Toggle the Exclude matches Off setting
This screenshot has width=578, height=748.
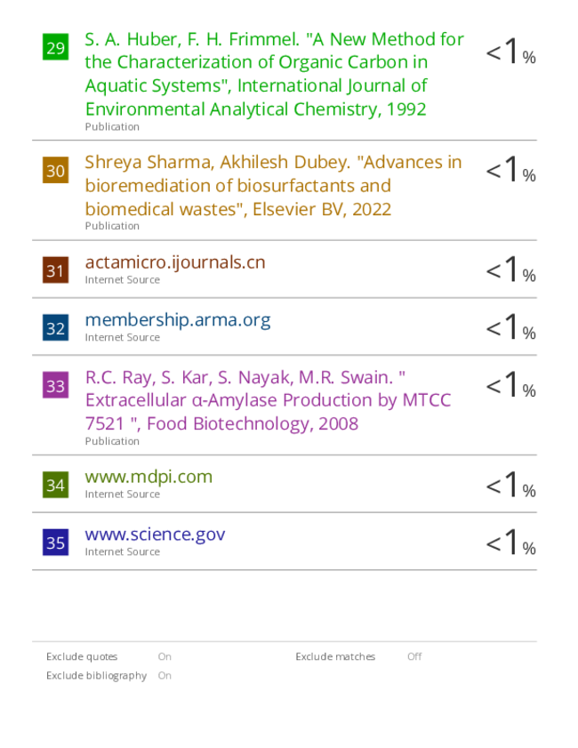(414, 656)
